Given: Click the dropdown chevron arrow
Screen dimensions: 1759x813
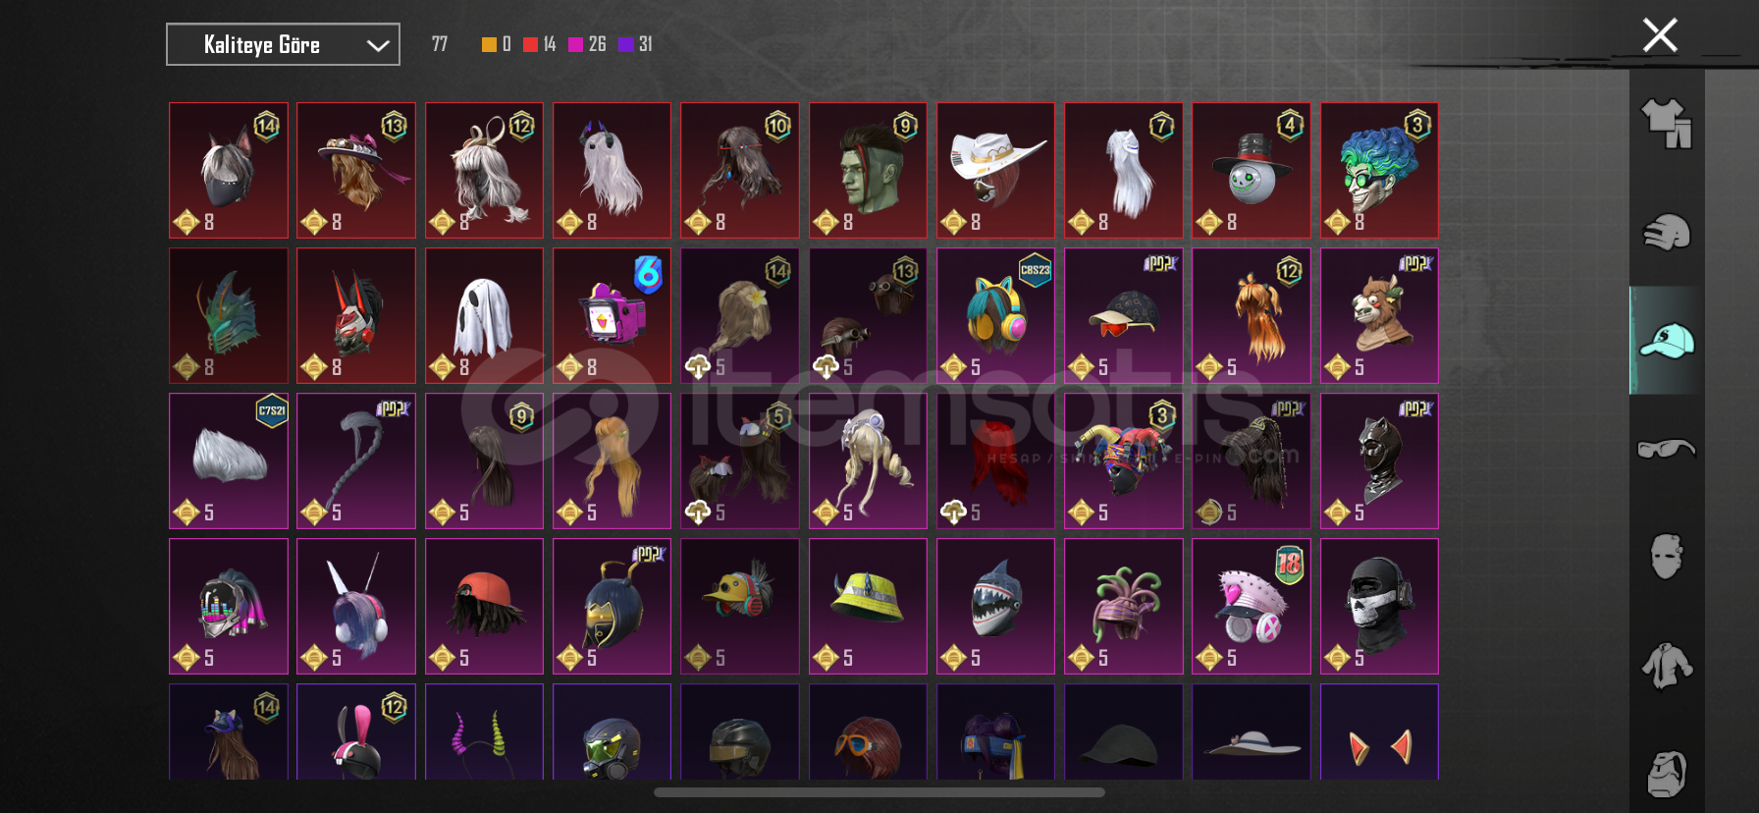Looking at the screenshot, I should tap(378, 45).
